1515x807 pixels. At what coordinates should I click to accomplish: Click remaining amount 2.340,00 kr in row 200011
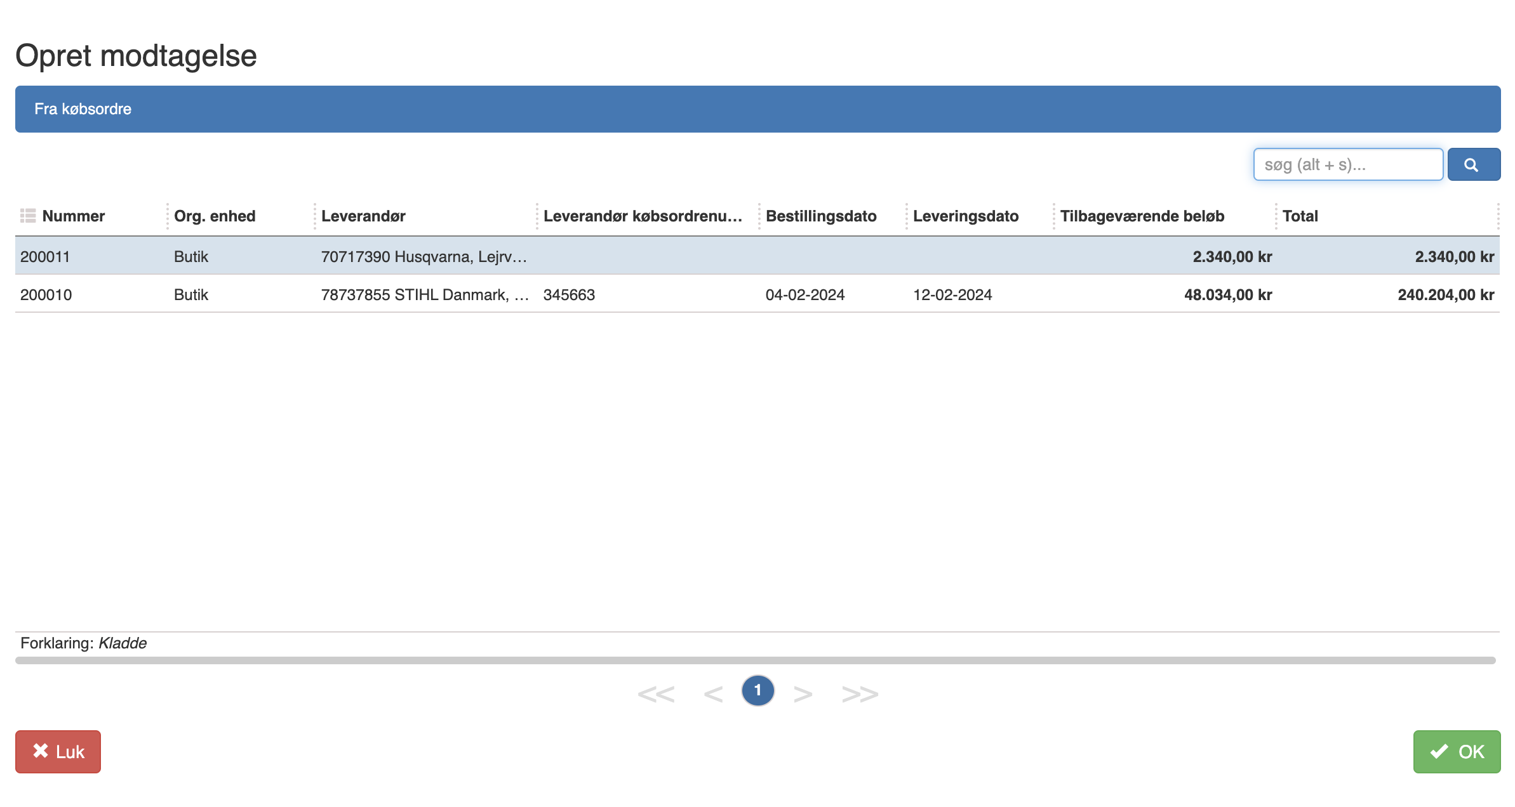coord(1232,257)
